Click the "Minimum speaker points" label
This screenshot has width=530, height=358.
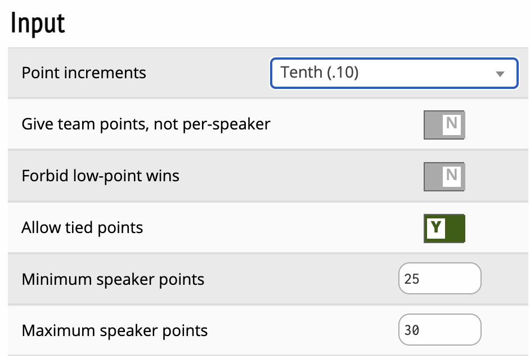click(x=113, y=279)
